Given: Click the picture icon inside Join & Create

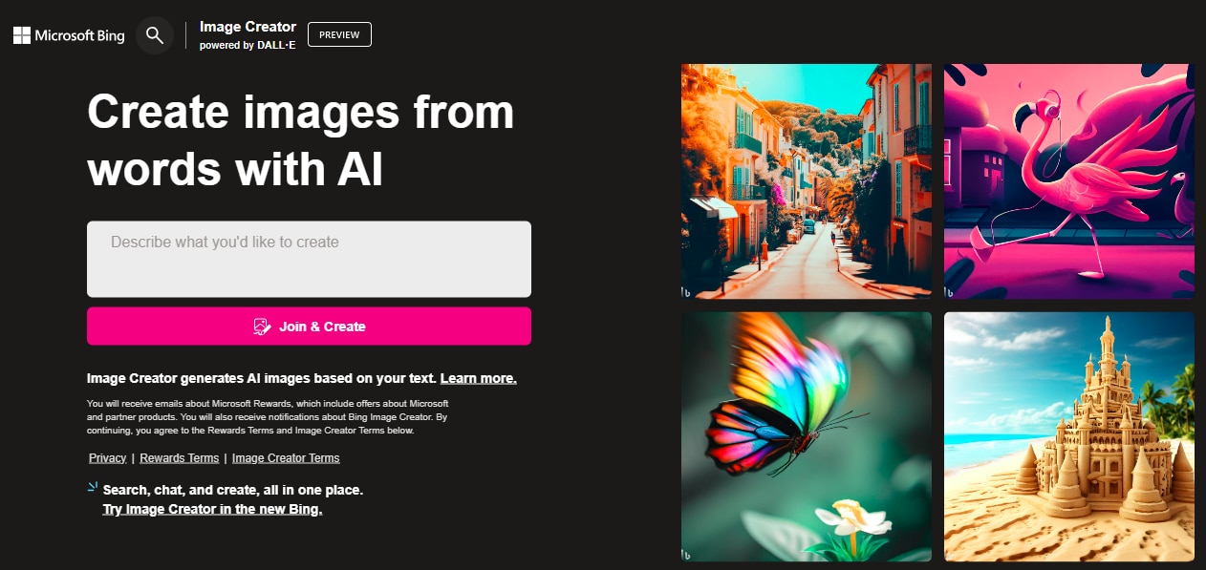Looking at the screenshot, I should tap(262, 327).
